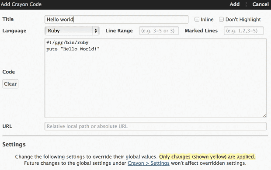Click the highlighted 'Only changes' yellow text
Viewport: 271px width, 170px height.
point(207,157)
